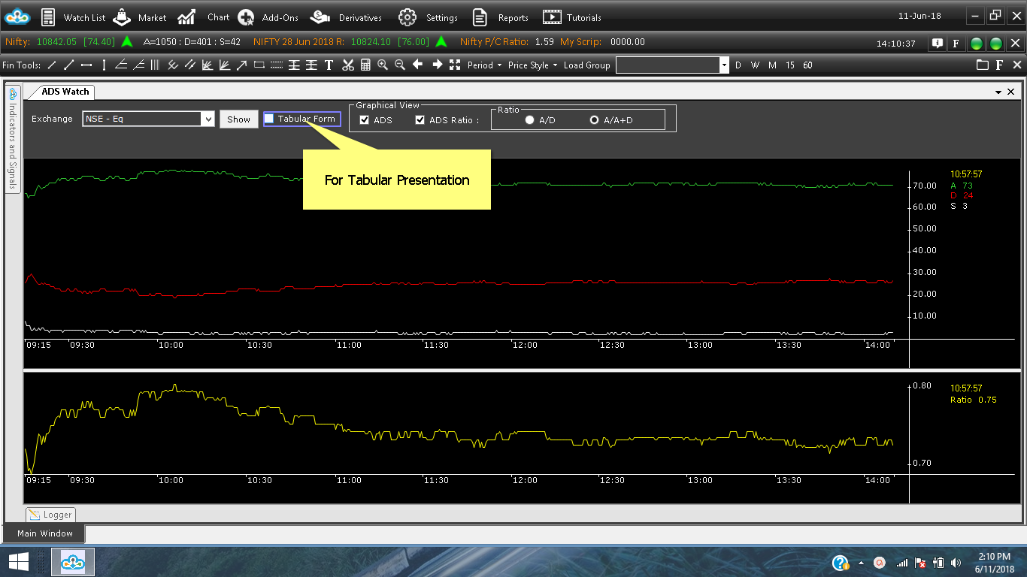Set weekly W timeframe
The width and height of the screenshot is (1027, 577).
[x=756, y=65]
